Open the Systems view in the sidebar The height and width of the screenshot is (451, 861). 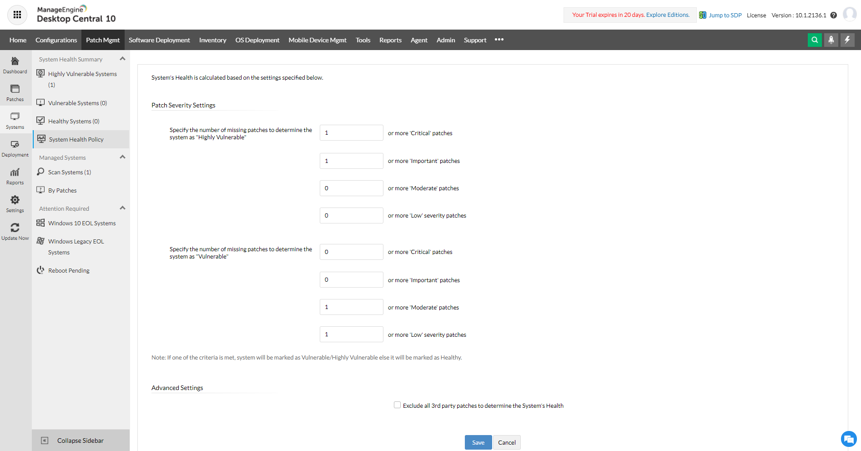click(15, 120)
